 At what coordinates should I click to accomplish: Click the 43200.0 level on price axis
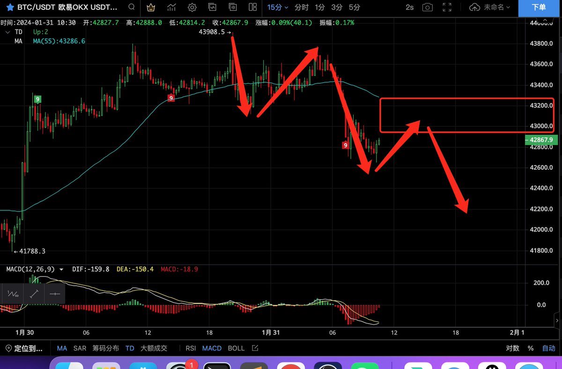(541, 106)
